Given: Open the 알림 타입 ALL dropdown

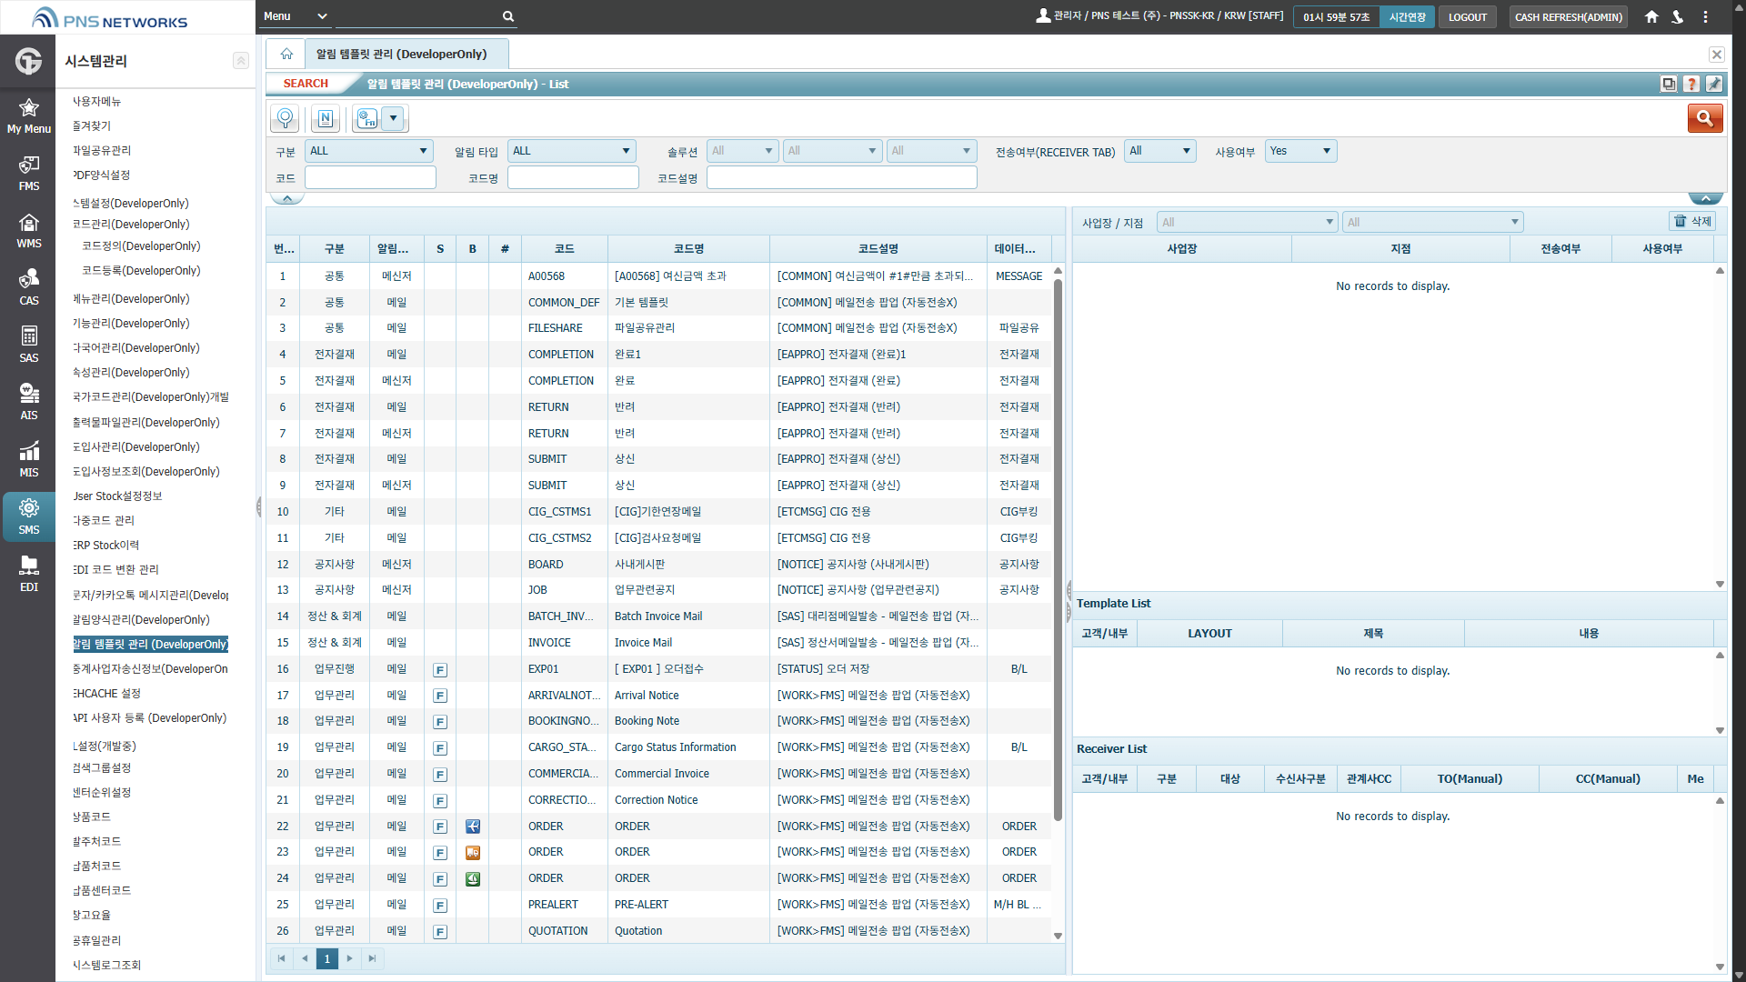Looking at the screenshot, I should pos(572,151).
